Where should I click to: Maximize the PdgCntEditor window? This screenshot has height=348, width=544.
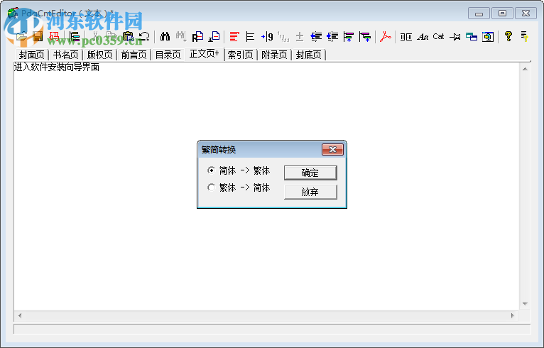point(502,13)
